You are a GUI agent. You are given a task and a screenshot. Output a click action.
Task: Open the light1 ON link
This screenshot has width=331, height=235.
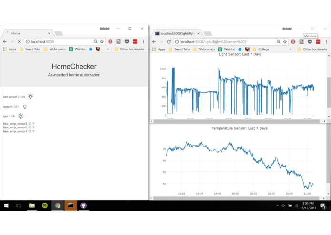pyautogui.click(x=13, y=117)
